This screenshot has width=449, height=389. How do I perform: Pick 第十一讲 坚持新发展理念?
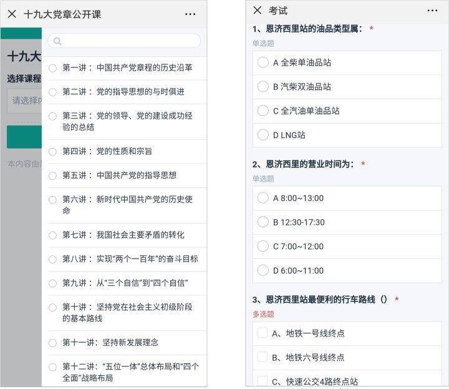(53, 343)
